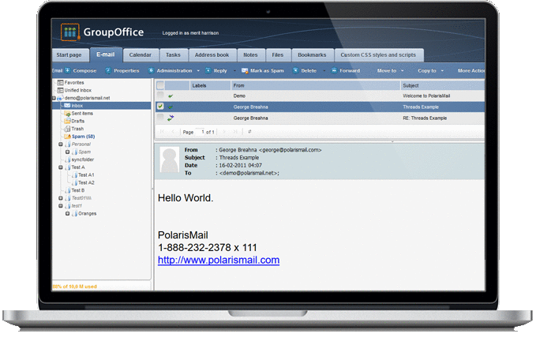
Task: Switch to the Notes tab
Action: [250, 55]
